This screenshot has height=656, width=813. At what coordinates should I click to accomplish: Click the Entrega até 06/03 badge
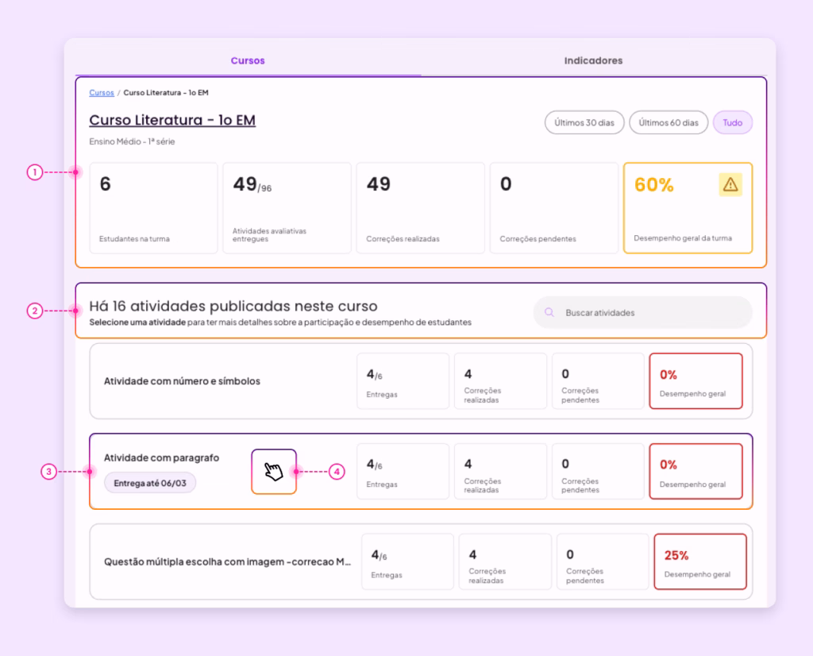(150, 483)
